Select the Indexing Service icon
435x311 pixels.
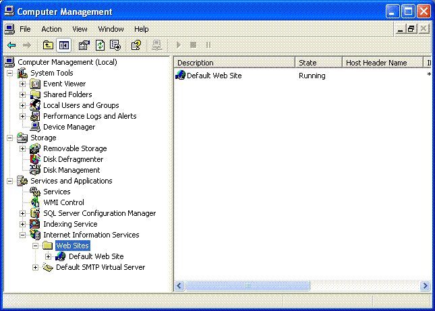point(35,224)
